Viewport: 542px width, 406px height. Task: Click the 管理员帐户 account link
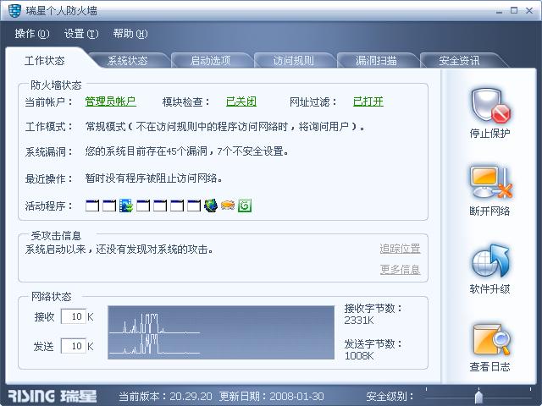[x=110, y=101]
